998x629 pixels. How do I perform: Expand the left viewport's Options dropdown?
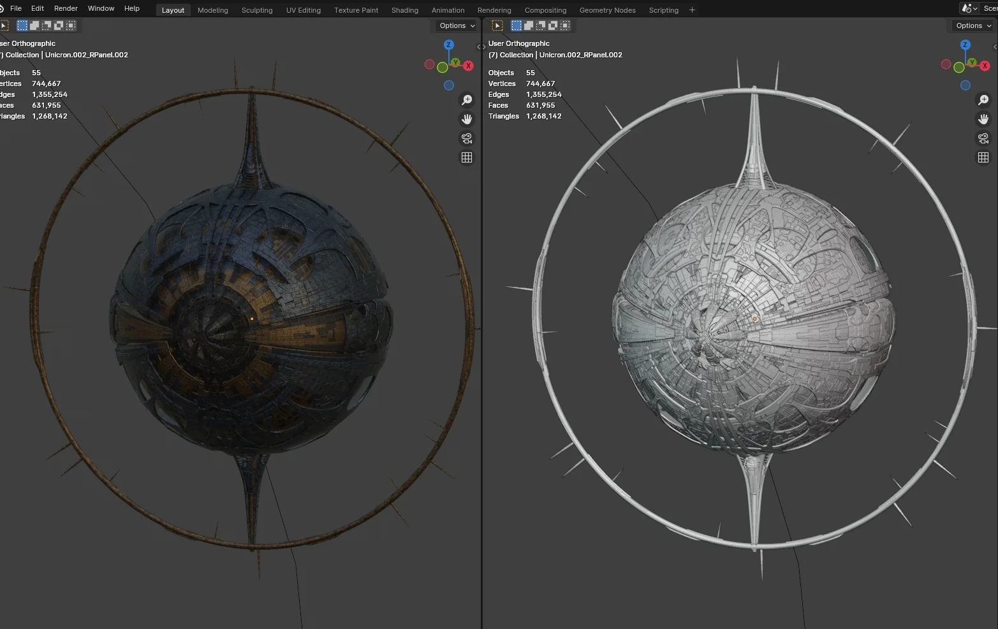tap(455, 25)
